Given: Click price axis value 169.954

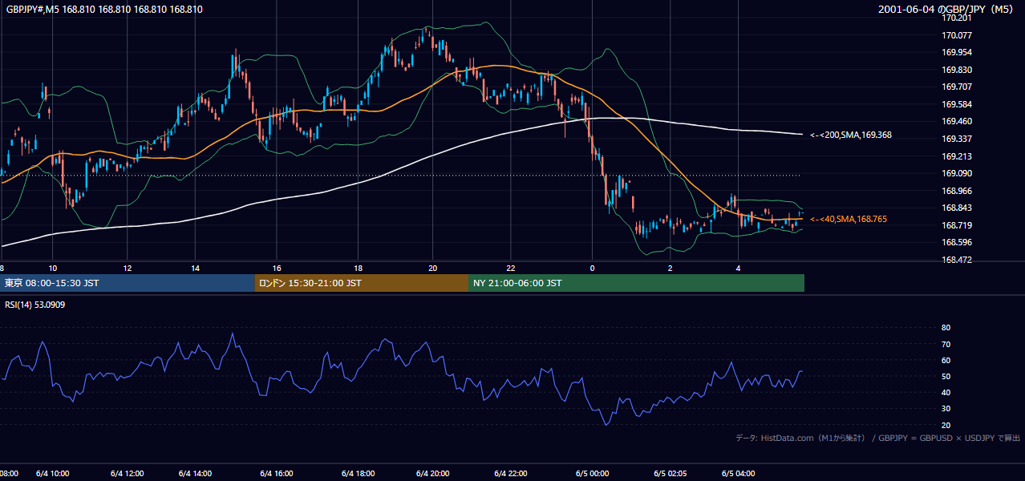Looking at the screenshot, I should point(957,52).
